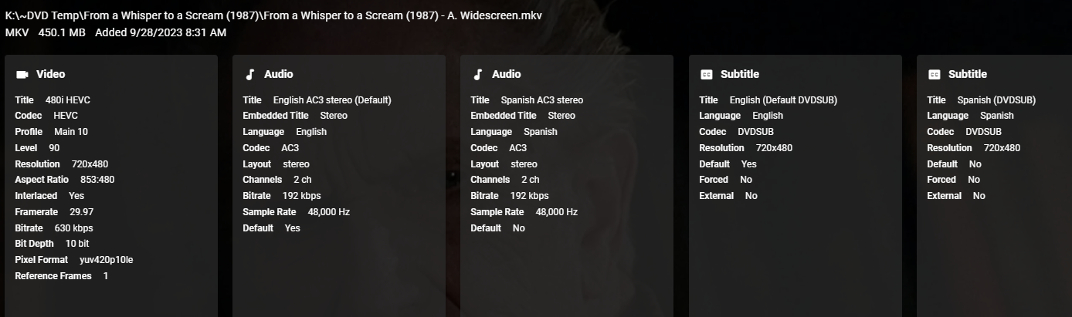Click the music note icon on English Audio card
This screenshot has height=317, width=1072.
click(x=249, y=75)
